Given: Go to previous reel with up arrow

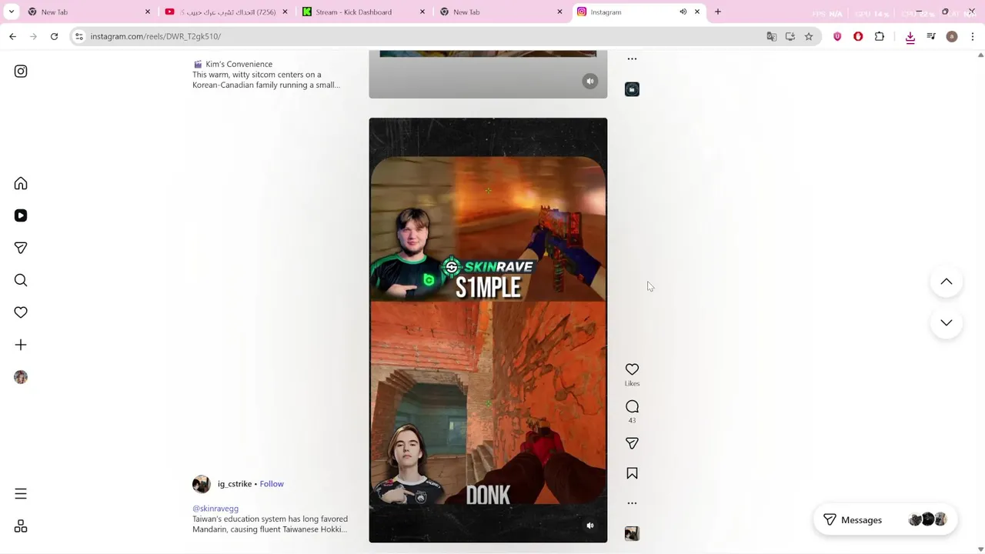Looking at the screenshot, I should (x=947, y=282).
